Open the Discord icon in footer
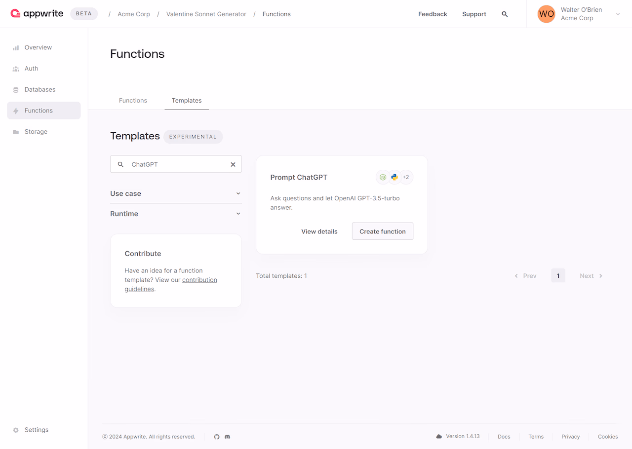Screen dimensions: 632x449 [x=228, y=437]
